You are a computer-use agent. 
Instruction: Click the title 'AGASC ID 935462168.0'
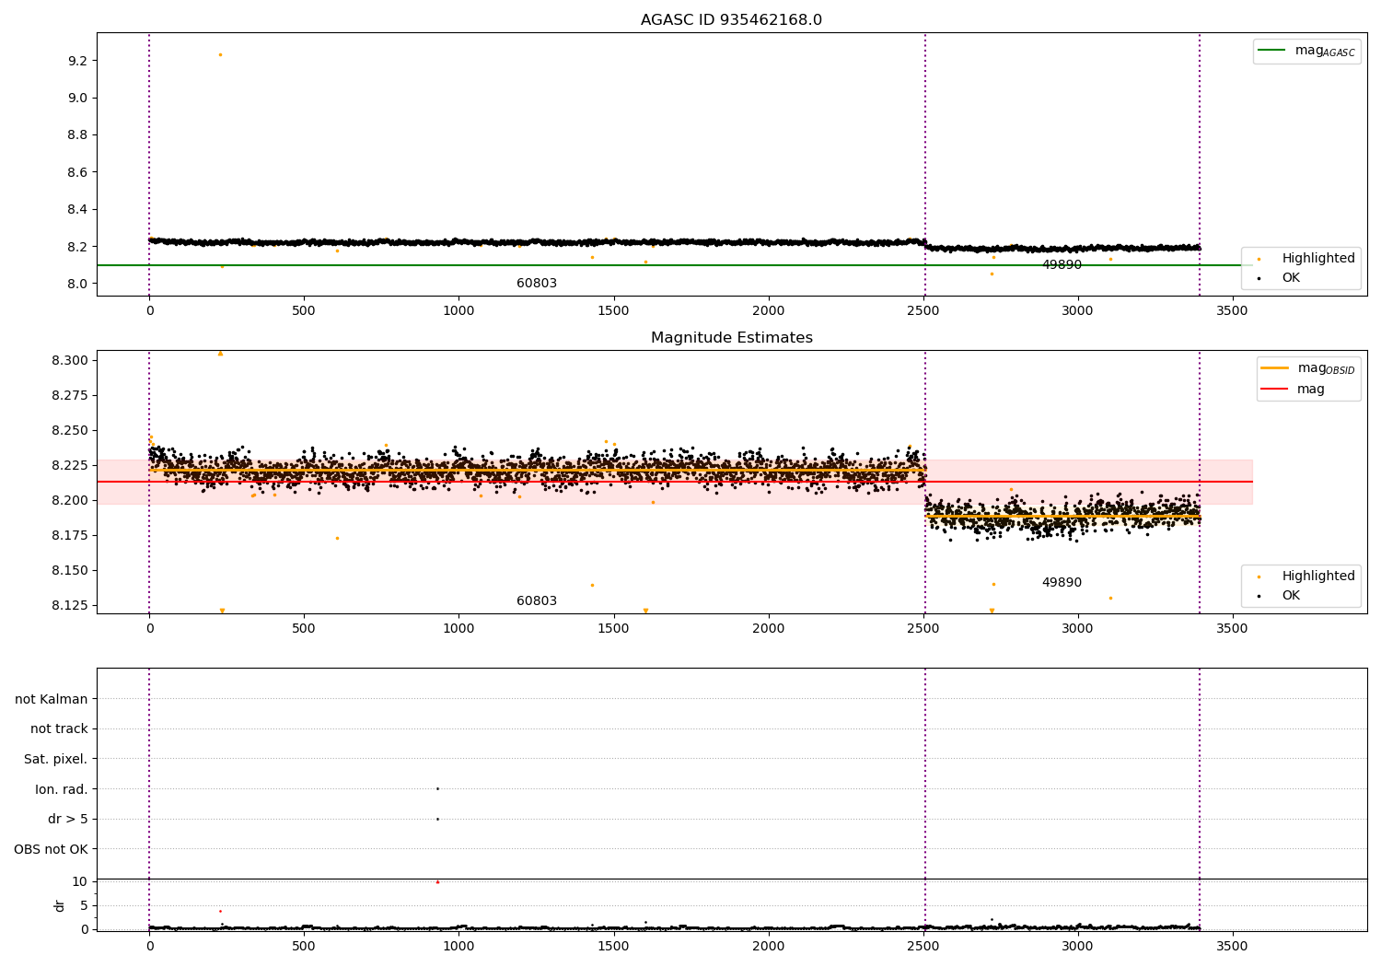pos(731,20)
